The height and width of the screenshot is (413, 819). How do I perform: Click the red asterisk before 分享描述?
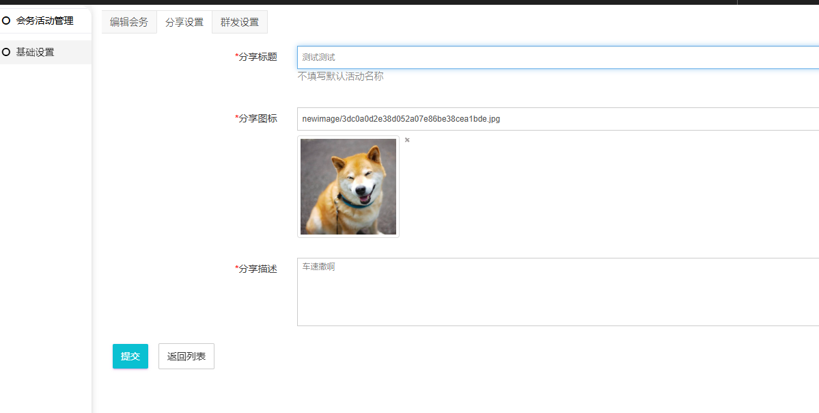point(236,269)
